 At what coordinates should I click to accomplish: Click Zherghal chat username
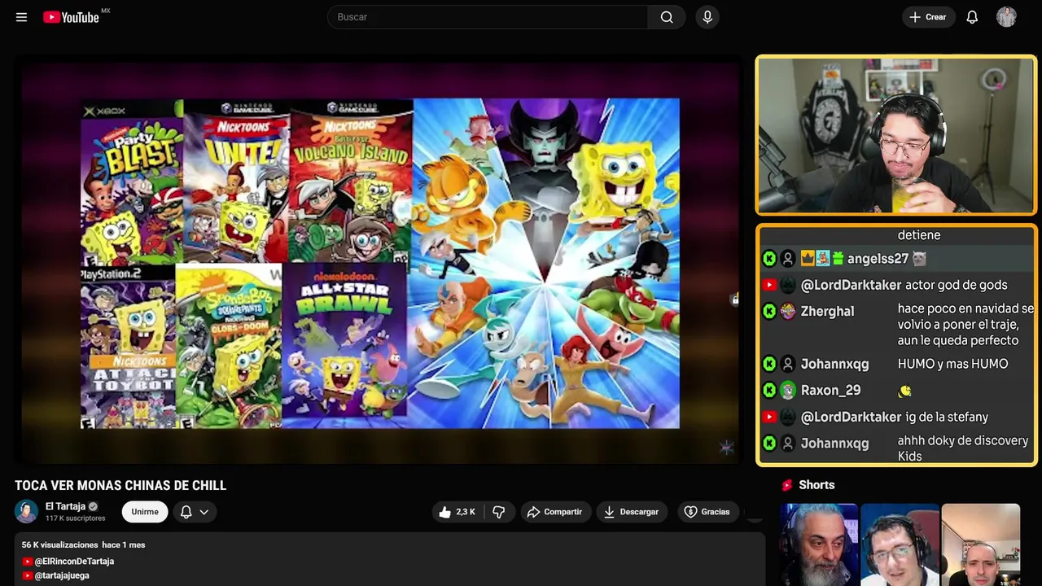[x=827, y=312]
